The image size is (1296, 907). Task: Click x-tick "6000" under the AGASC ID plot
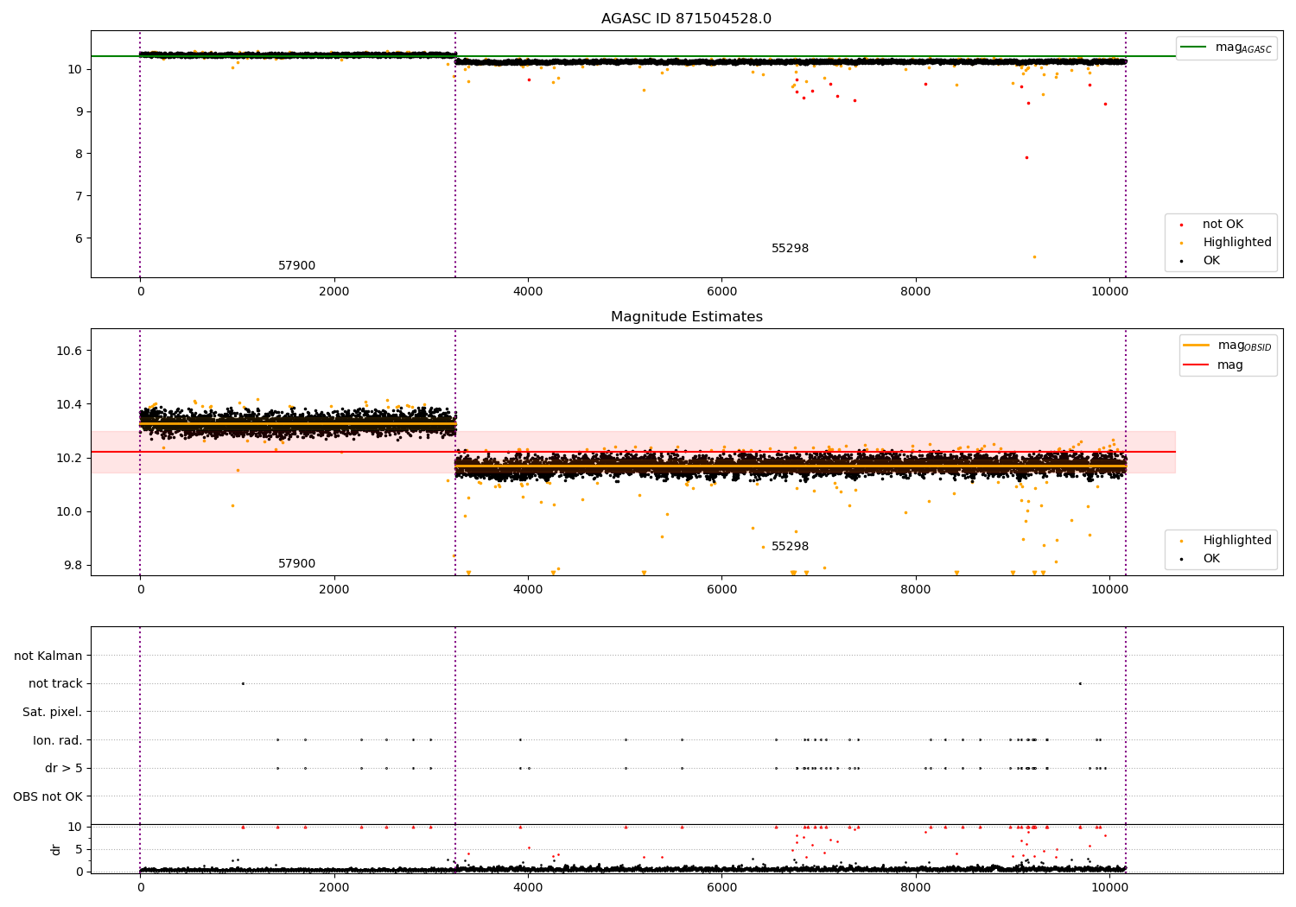[721, 291]
